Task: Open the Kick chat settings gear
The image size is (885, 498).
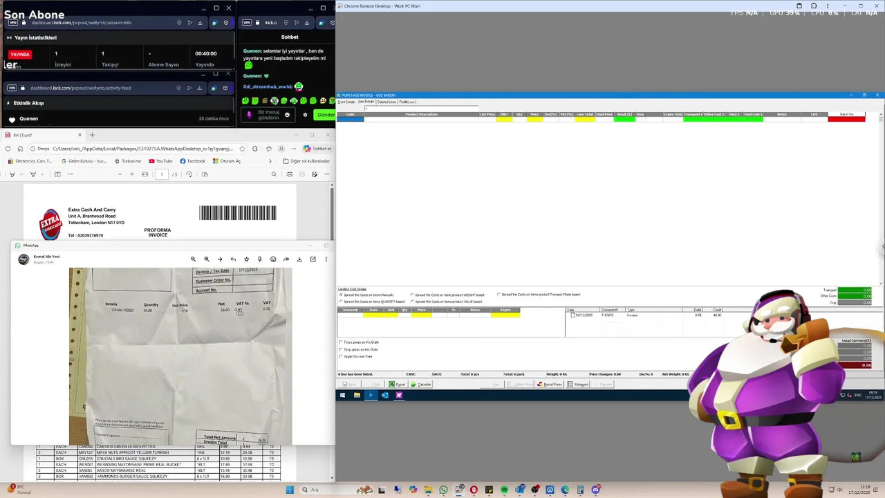Action: point(305,115)
